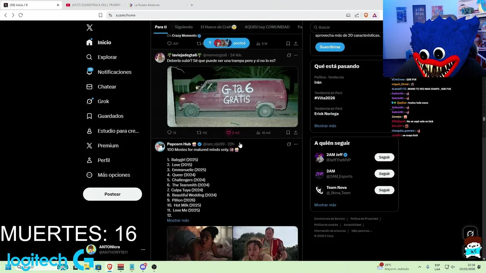Share the laviejadegta6 GTA van post
The width and height of the screenshot is (486, 273).
(296, 133)
